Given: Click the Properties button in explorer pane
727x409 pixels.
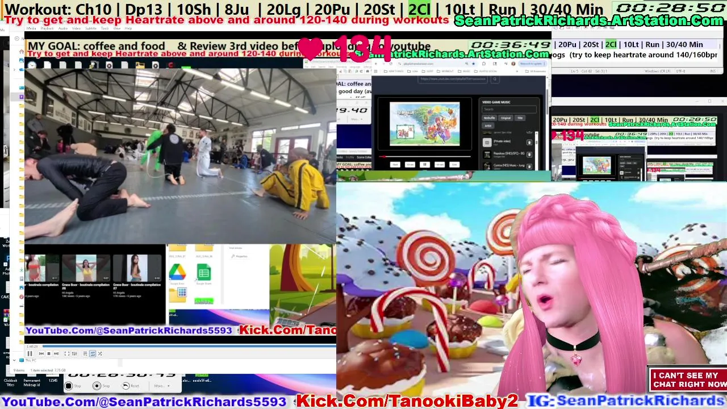Looking at the screenshot, I should [x=241, y=256].
